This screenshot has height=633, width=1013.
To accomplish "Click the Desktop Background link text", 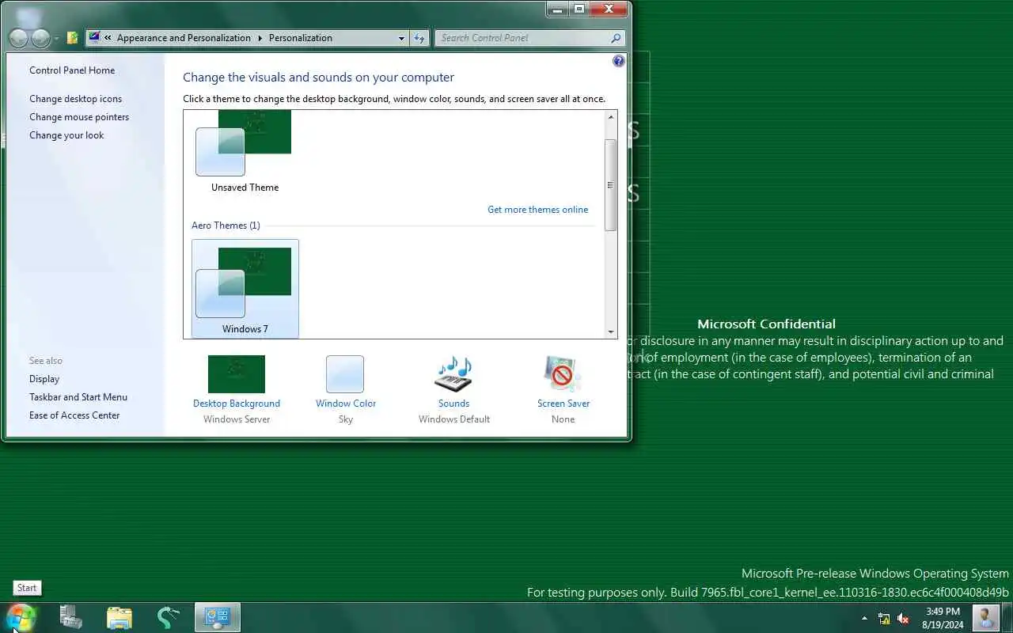I will tap(237, 404).
